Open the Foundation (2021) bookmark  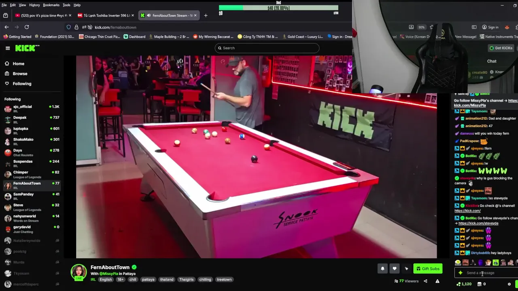[54, 37]
